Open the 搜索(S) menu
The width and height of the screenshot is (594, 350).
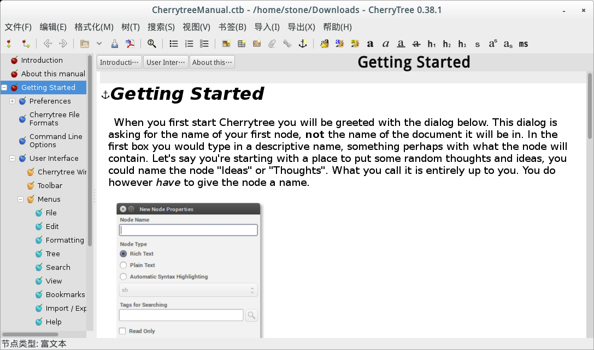coord(161,27)
